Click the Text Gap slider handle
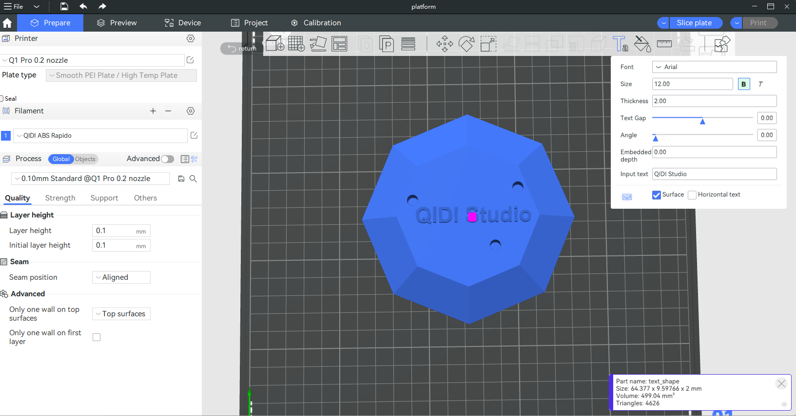Image resolution: width=796 pixels, height=416 pixels. click(702, 121)
